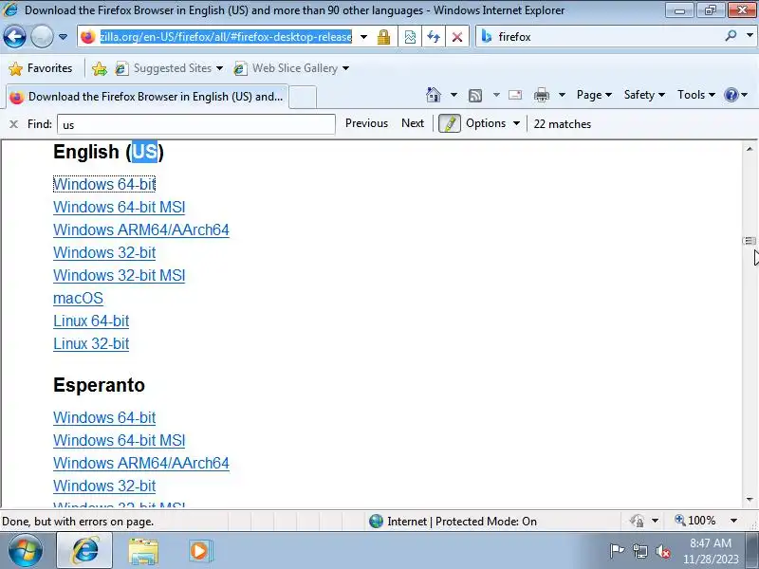759x569 pixels.
Task: Open the macOS download link
Action: (x=78, y=298)
